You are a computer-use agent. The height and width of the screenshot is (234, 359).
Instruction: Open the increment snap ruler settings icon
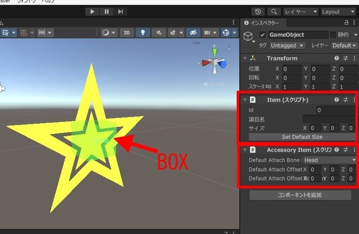42,33
